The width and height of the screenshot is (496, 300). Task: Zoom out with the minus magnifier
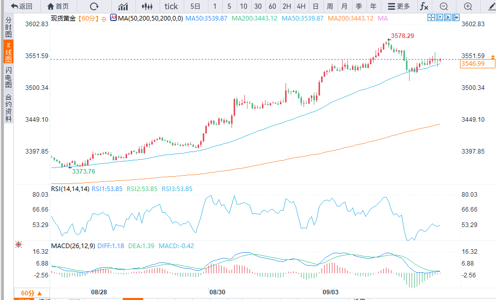pyautogui.click(x=444, y=6)
